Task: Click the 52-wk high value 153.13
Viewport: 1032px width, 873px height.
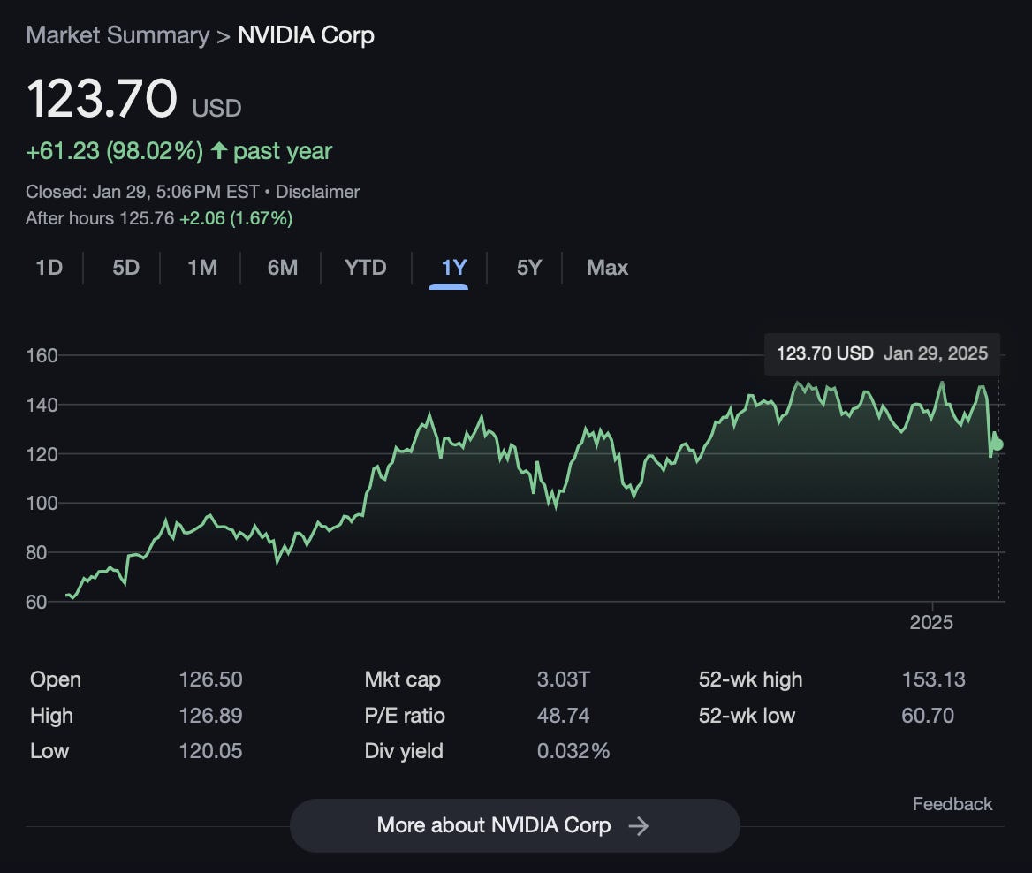Action: (933, 679)
